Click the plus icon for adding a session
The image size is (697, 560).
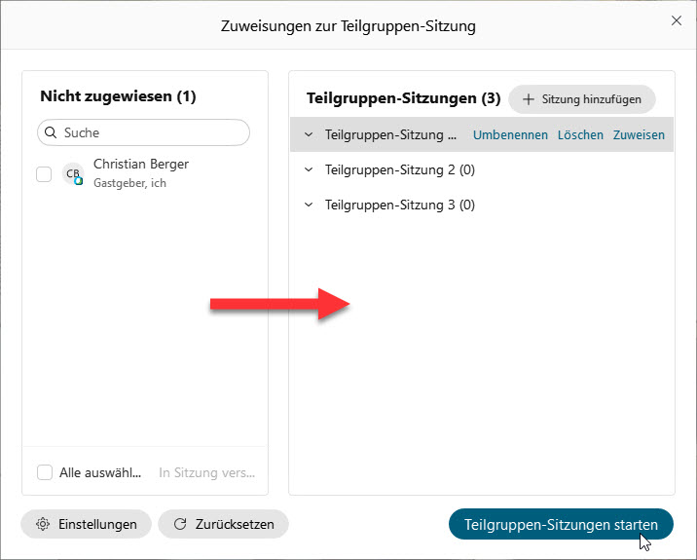pos(529,99)
